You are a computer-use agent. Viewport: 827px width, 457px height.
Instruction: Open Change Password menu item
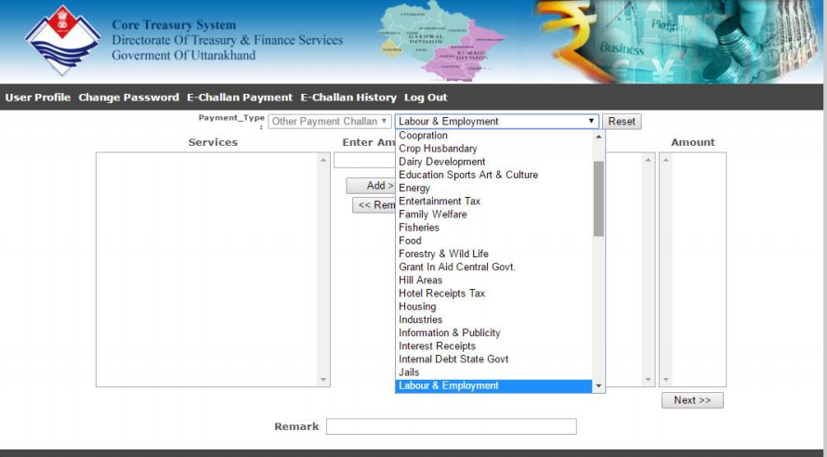pos(128,98)
